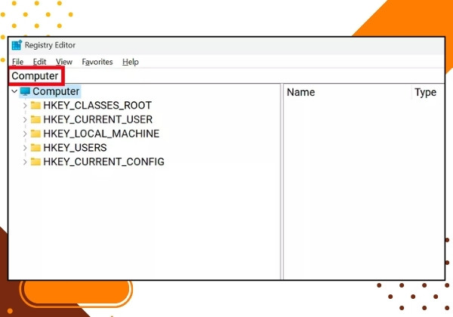Click the Registry Editor title bar icon
Screen dimensions: 453x317
(17, 45)
